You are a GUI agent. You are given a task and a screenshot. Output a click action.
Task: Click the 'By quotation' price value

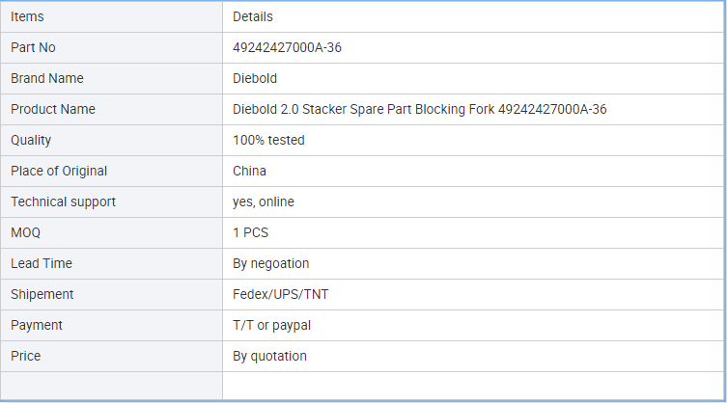(x=269, y=356)
